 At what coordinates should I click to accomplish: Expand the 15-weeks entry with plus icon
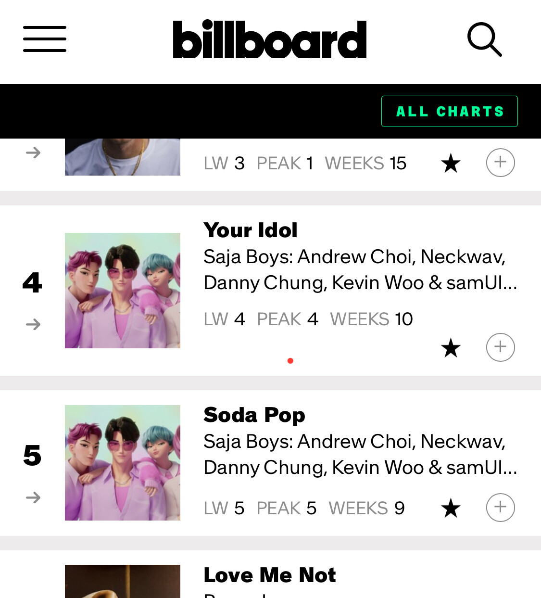coord(500,163)
